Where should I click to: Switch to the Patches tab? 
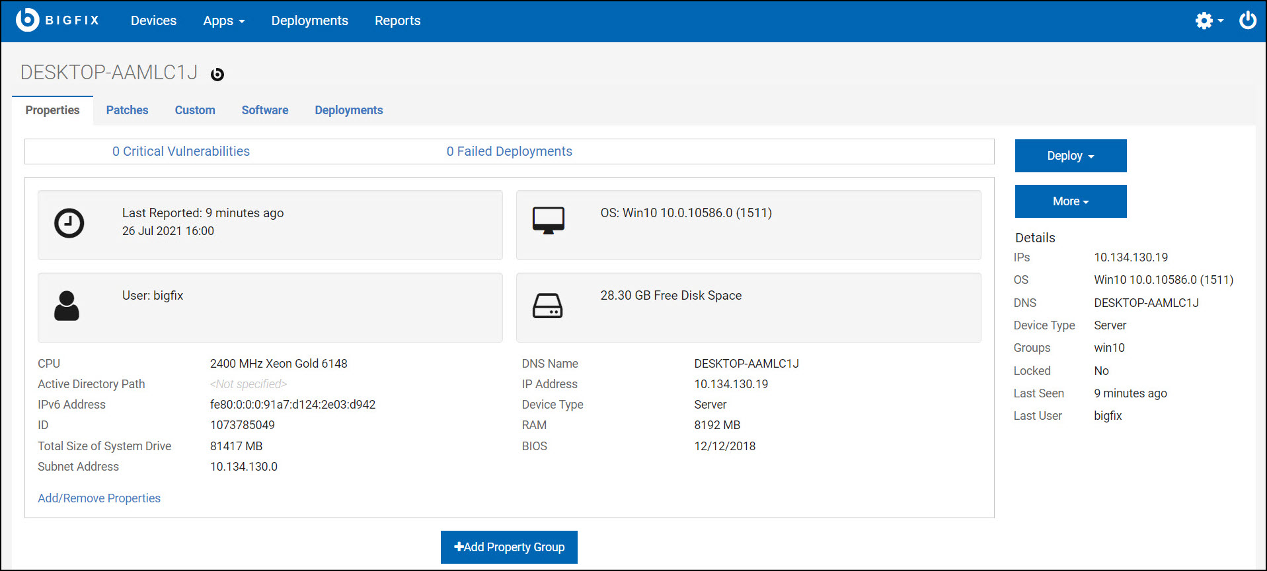(x=127, y=110)
